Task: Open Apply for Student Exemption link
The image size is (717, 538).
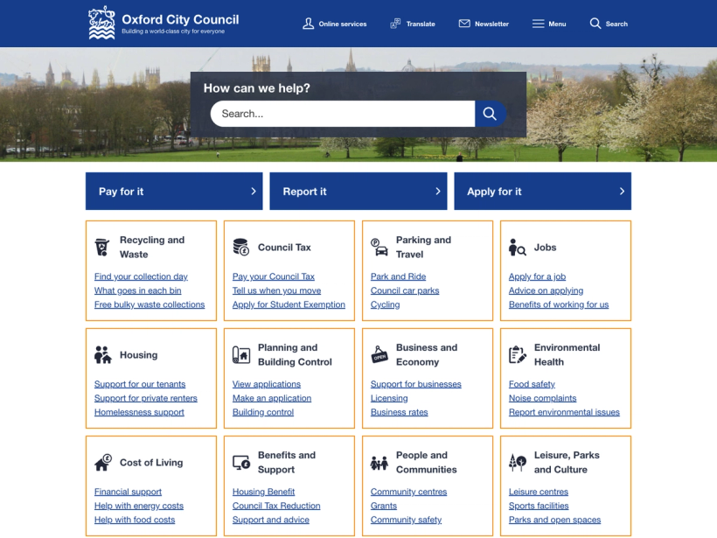Action: click(289, 304)
